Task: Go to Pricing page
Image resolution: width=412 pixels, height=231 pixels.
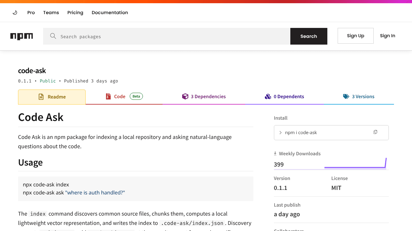Action: click(75, 13)
